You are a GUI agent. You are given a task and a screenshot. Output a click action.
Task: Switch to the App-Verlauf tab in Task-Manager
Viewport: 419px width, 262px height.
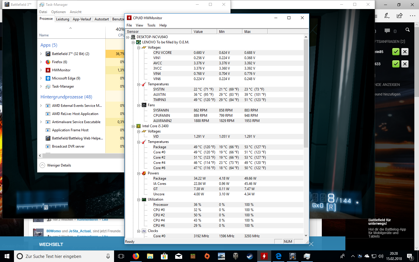point(82,19)
